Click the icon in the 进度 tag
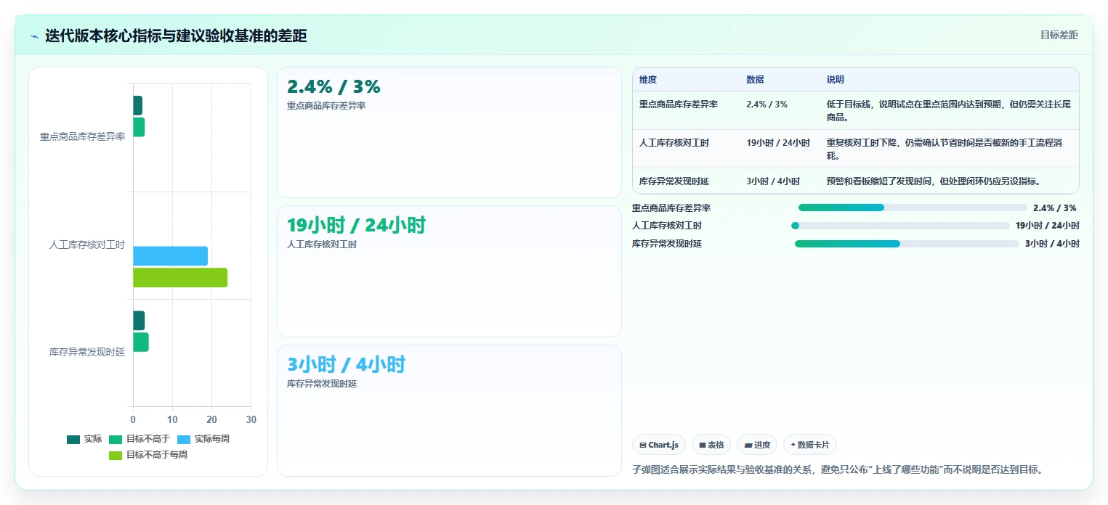1108x505 pixels. (x=748, y=445)
